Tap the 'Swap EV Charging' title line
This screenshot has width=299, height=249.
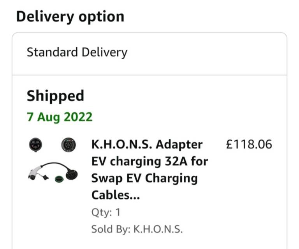144,178
